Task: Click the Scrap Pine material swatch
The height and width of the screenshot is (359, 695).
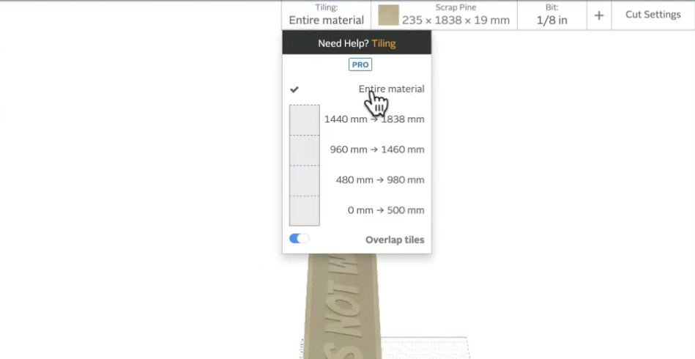Action: pos(388,15)
